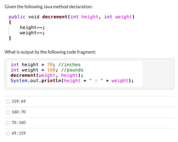The width and height of the screenshot is (178, 142).
Task: Click the line 'int height = 70; //inches'
Action: point(45,64)
